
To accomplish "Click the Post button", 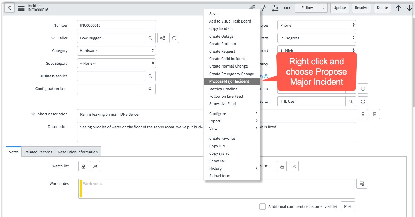I will tap(348, 206).
